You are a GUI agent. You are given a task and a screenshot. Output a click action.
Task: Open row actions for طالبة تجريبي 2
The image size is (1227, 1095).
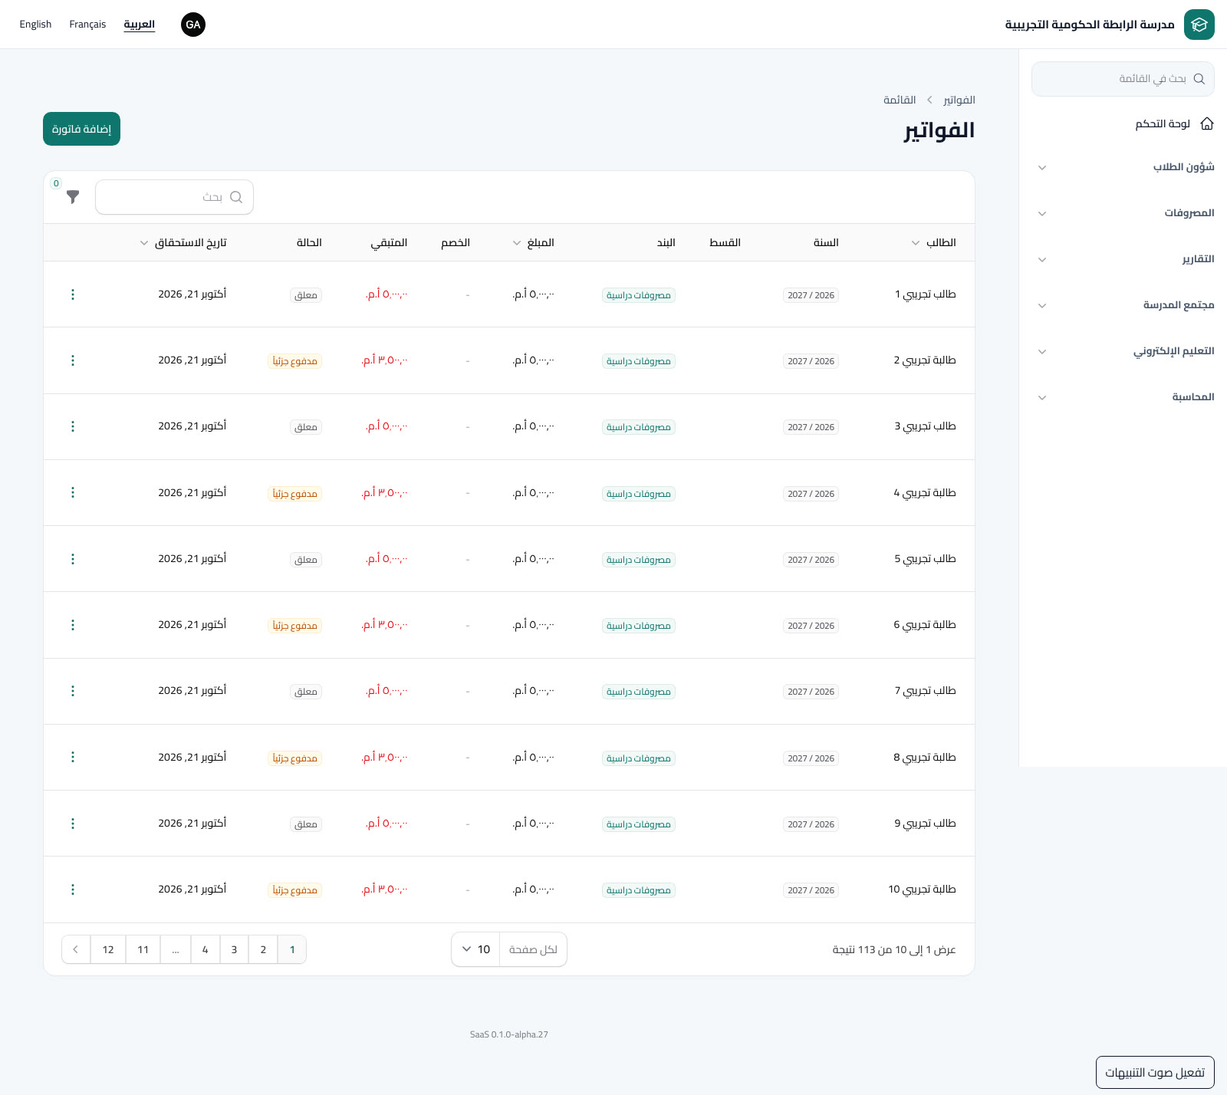[x=73, y=360]
